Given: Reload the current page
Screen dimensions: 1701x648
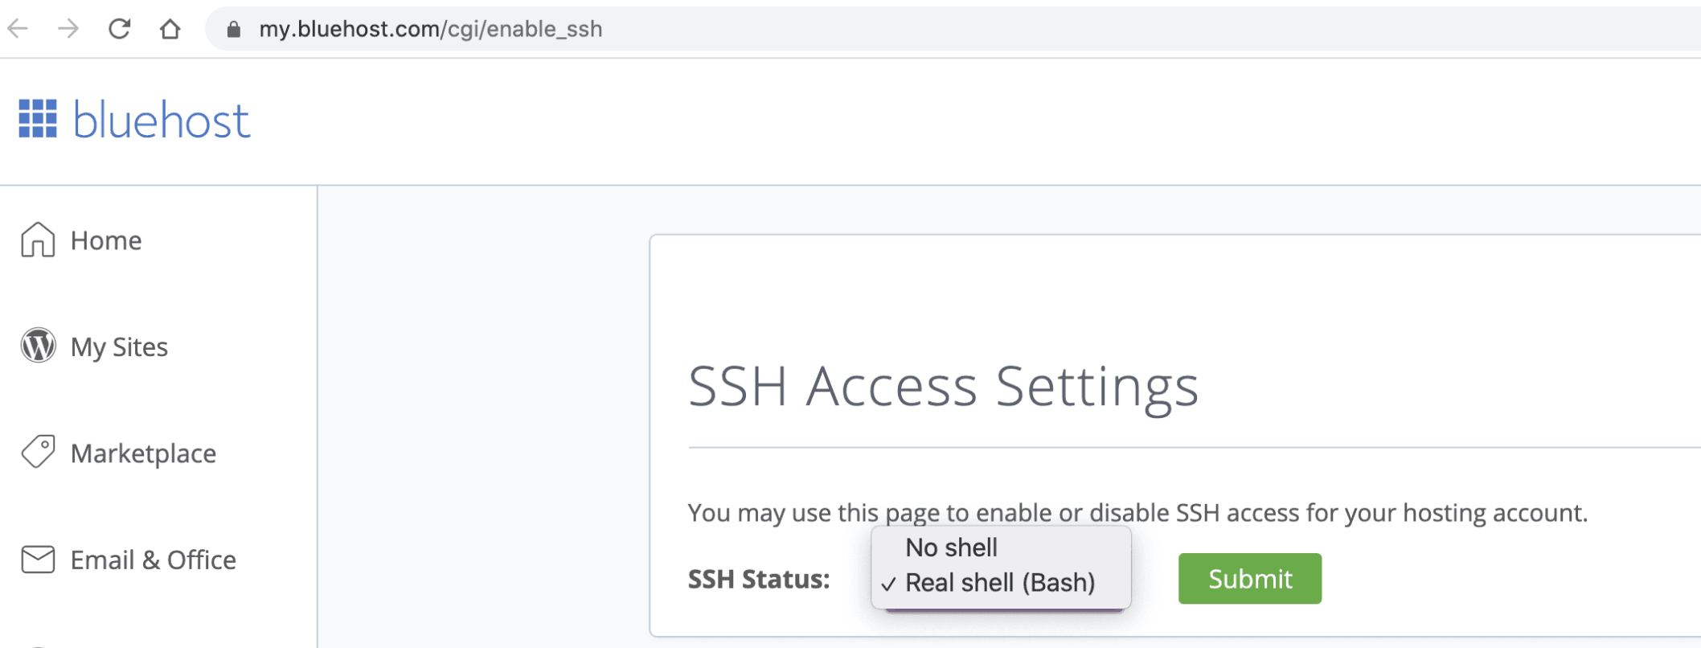Looking at the screenshot, I should [119, 29].
